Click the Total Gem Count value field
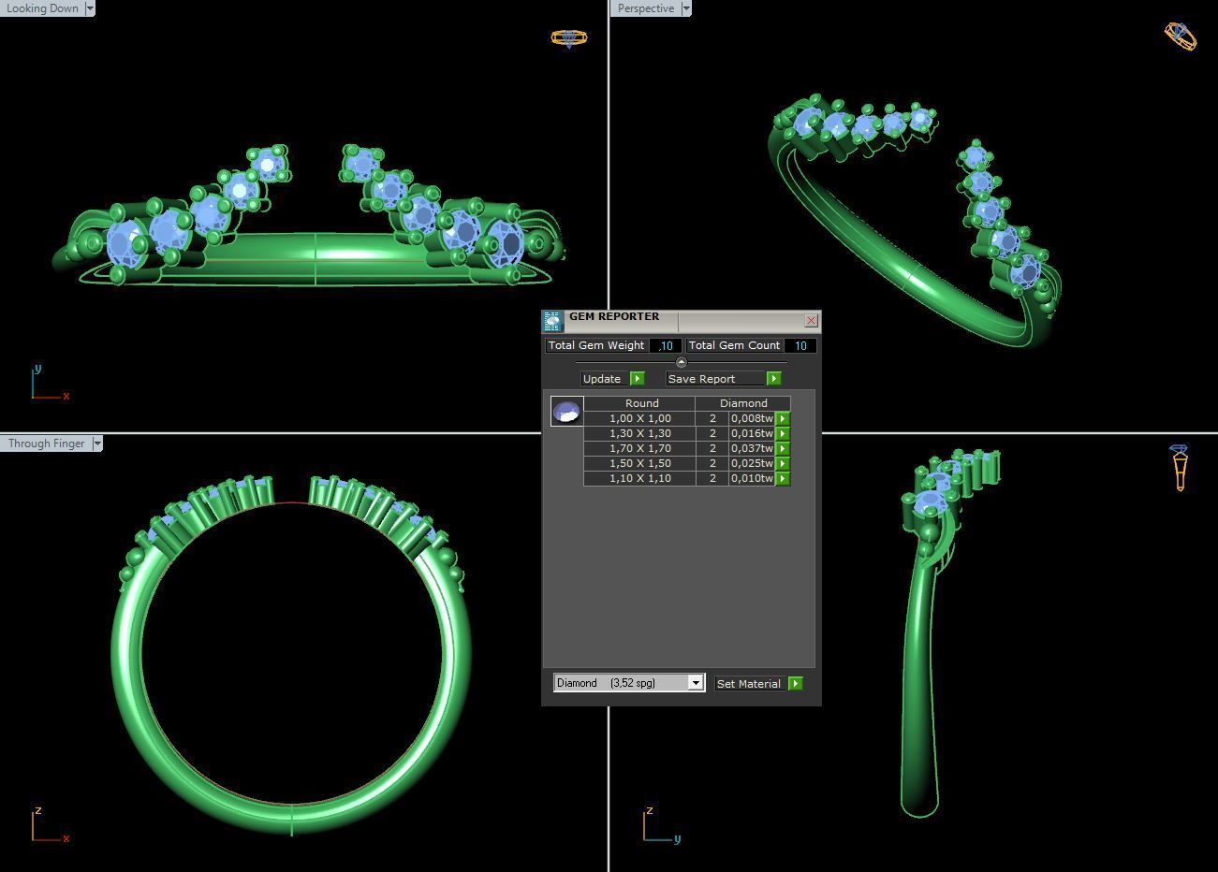Image resolution: width=1218 pixels, height=872 pixels. (x=800, y=346)
